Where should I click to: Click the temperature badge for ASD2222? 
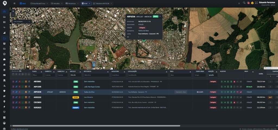[270, 97]
